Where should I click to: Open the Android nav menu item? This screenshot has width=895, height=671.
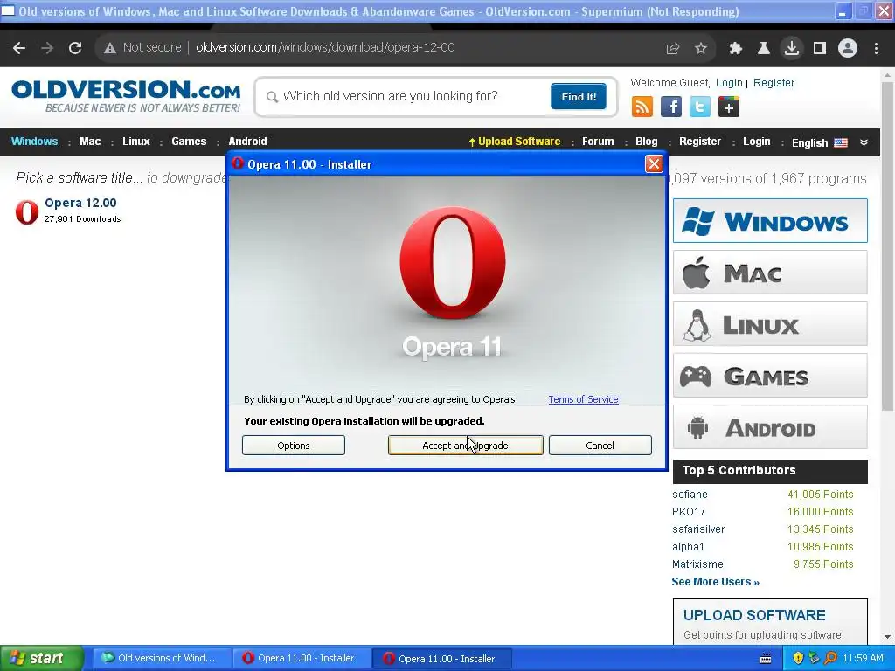pyautogui.click(x=247, y=142)
